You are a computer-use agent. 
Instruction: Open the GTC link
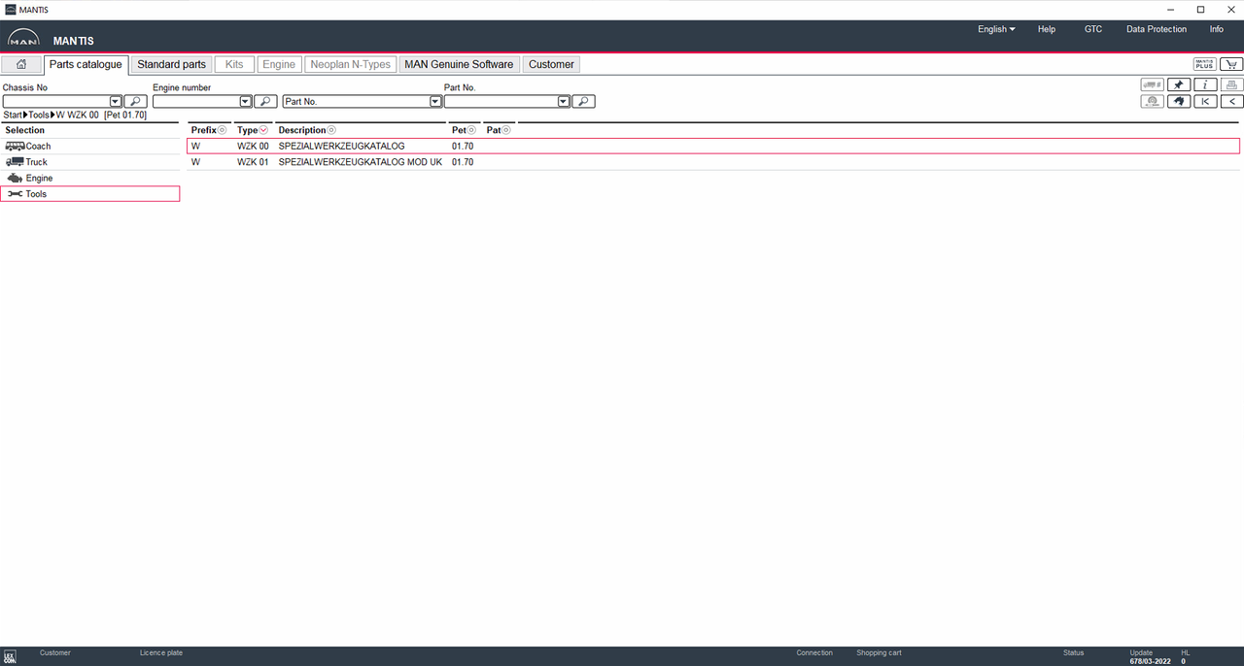pyautogui.click(x=1093, y=29)
